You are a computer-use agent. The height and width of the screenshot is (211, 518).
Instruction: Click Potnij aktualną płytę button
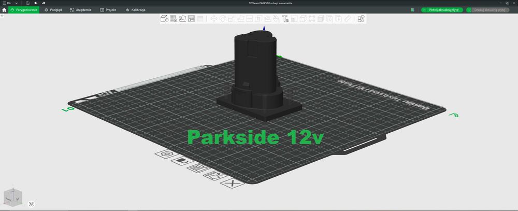444,10
